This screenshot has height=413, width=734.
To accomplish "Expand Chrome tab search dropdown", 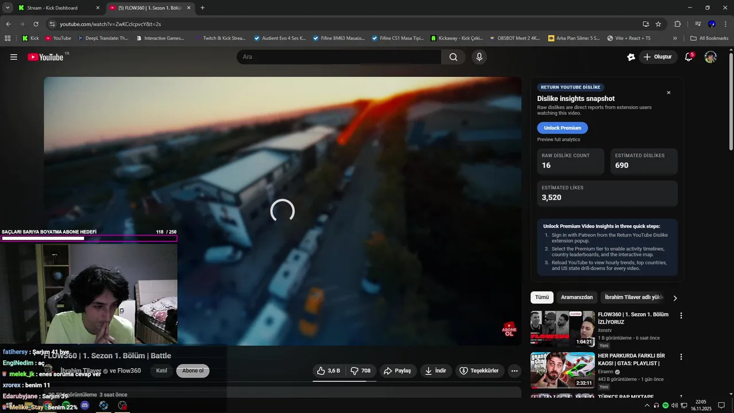I will click(7, 8).
